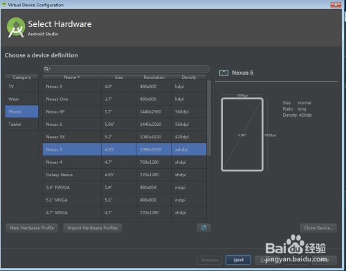Choose the Phone category
The width and height of the screenshot is (346, 271).
[x=21, y=111]
